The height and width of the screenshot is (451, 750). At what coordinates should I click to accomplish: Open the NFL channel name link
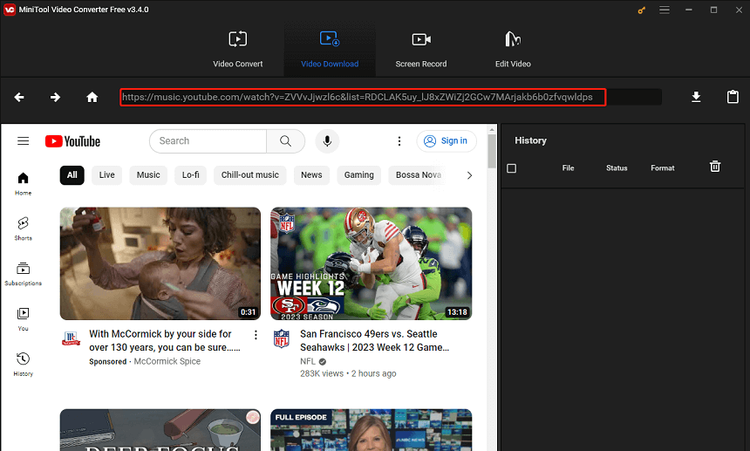(308, 361)
